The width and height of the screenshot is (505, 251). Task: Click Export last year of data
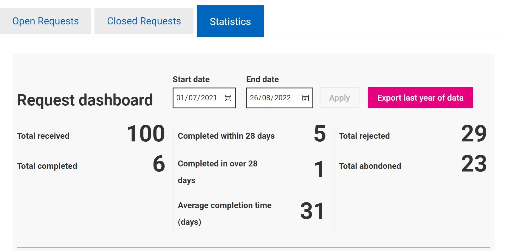[x=420, y=97]
